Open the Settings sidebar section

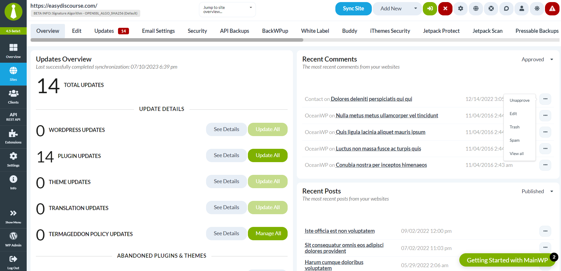click(13, 160)
